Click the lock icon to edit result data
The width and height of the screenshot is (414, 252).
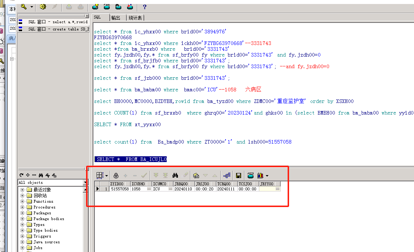[x=116, y=175]
